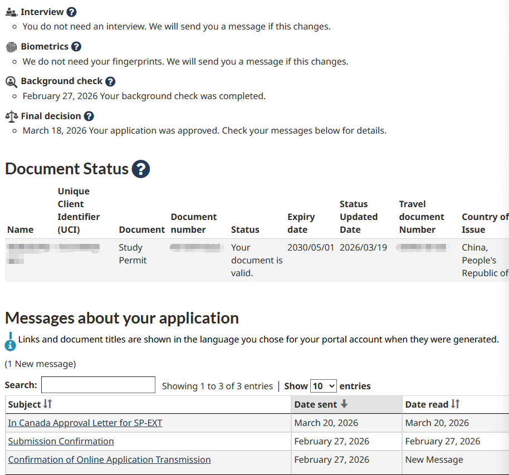Open Confirmation of Online Application Transmission
Screen dimensions: 509x475
[x=109, y=460]
